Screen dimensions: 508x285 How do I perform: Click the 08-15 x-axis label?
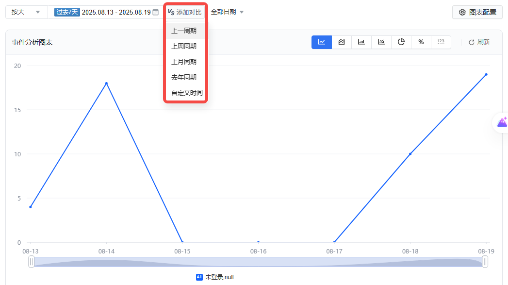point(182,251)
